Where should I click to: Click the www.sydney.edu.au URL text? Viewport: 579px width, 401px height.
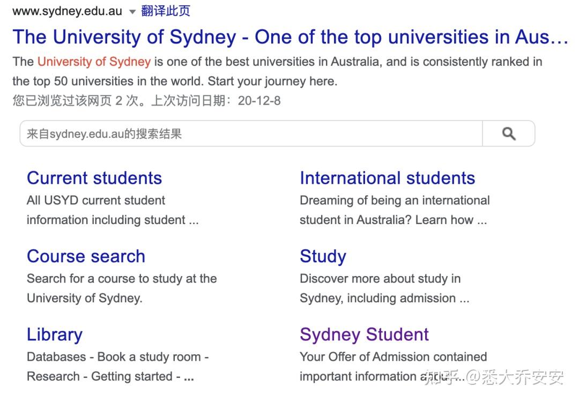click(x=67, y=11)
